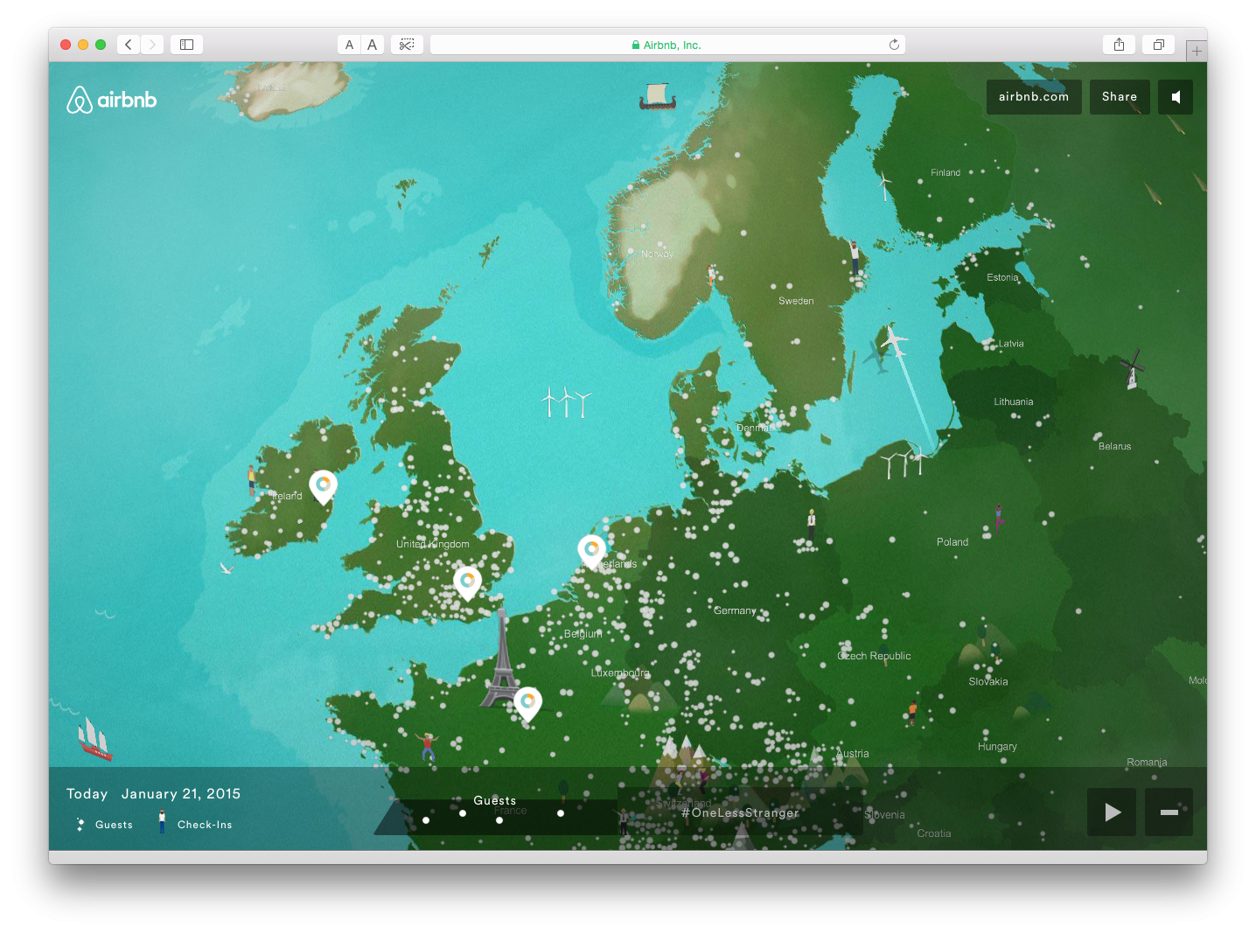
Task: Select the Estonia country label
Action: tap(1002, 277)
